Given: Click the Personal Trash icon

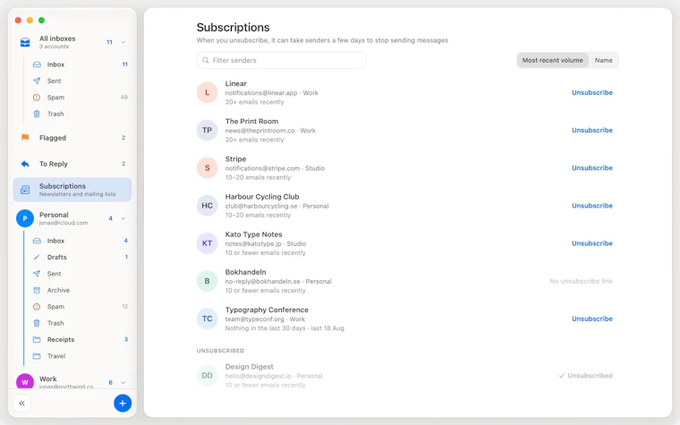Looking at the screenshot, I should click(x=37, y=323).
